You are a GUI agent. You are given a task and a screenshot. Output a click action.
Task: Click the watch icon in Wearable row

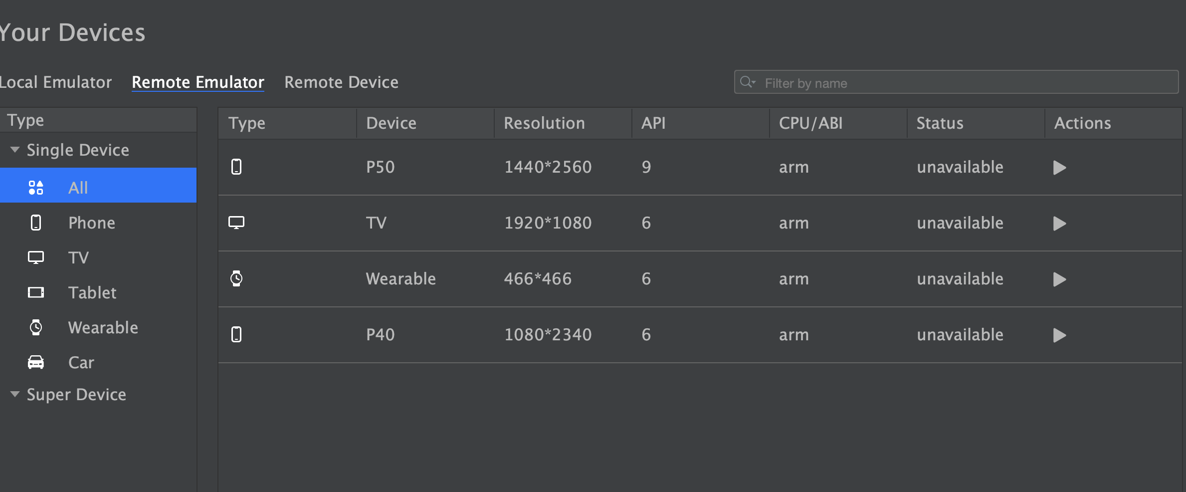click(236, 278)
